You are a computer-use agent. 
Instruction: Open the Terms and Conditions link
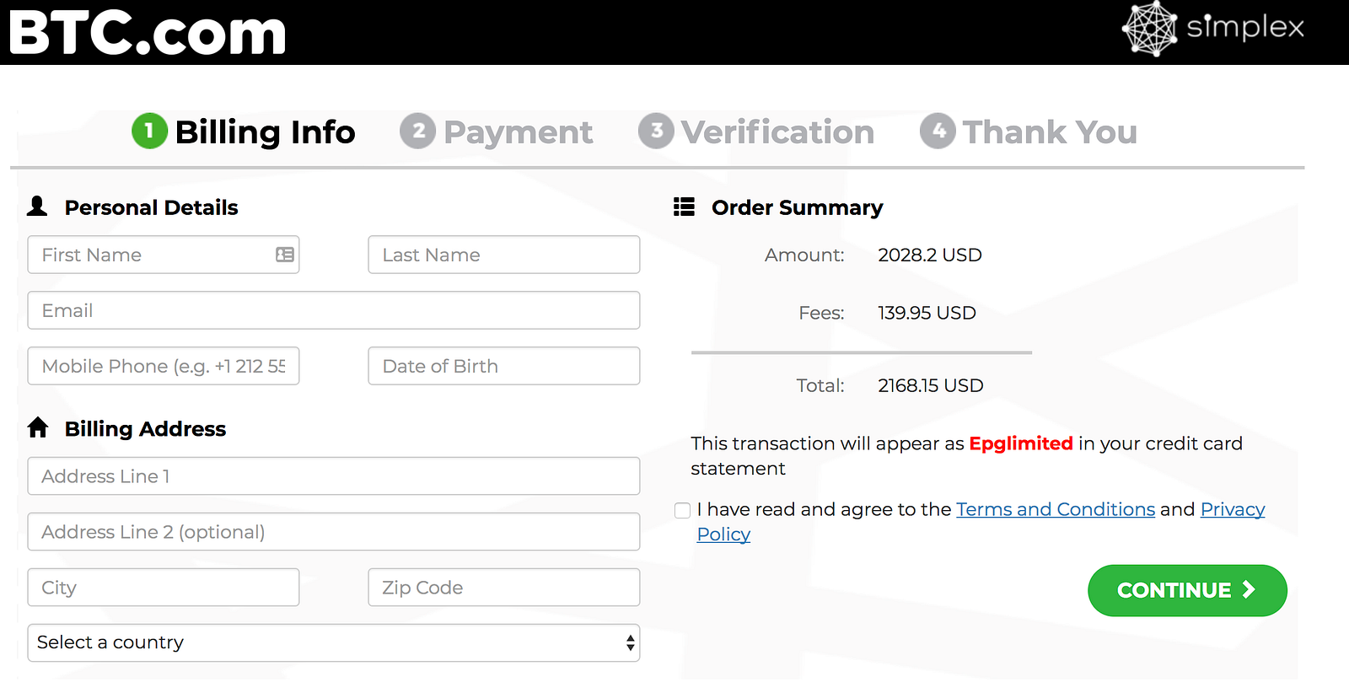(1055, 509)
